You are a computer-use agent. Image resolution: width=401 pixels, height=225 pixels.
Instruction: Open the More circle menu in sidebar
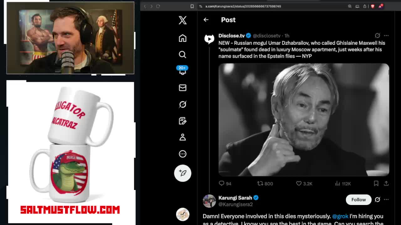coord(183,154)
